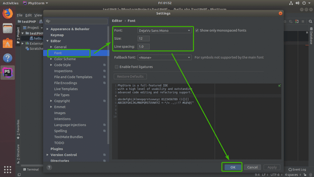This screenshot has height=177, width=314.
Task: Open the File menu in PhpStorm
Action: point(20,15)
